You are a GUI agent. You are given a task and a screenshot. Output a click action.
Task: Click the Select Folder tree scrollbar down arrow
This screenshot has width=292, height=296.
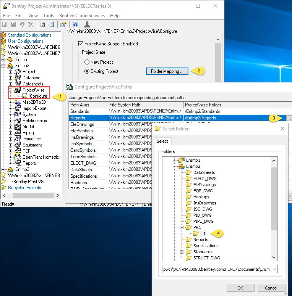point(274,257)
